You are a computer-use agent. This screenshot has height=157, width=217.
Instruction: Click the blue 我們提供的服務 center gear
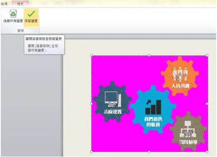pos(153,109)
